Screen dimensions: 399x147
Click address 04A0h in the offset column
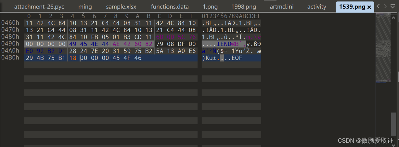pyautogui.click(x=10, y=51)
